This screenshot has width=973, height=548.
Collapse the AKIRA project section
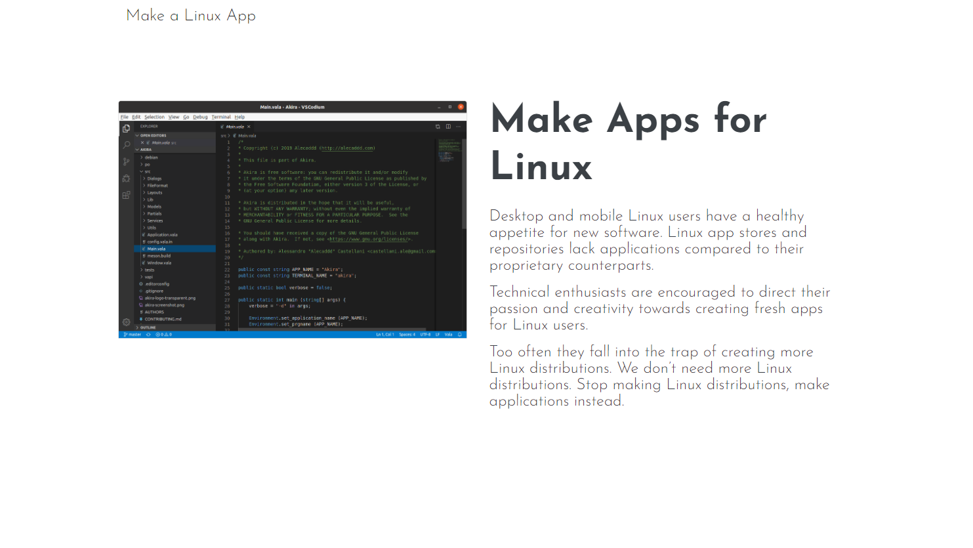click(175, 150)
